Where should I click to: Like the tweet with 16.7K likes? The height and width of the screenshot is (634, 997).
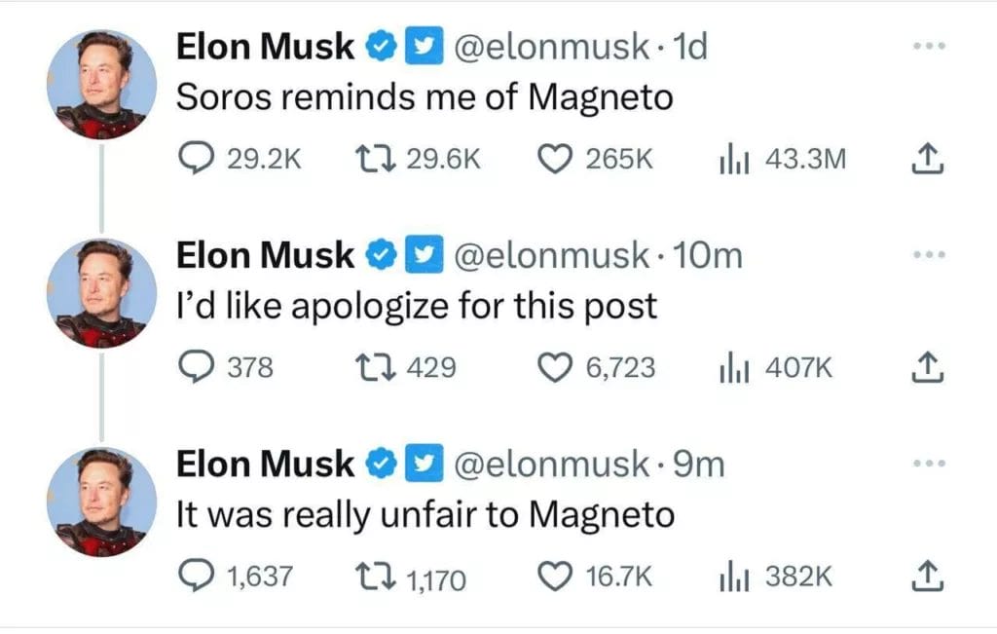coord(555,577)
